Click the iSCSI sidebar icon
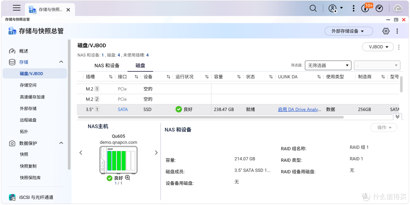The image size is (410, 205). click(x=12, y=197)
